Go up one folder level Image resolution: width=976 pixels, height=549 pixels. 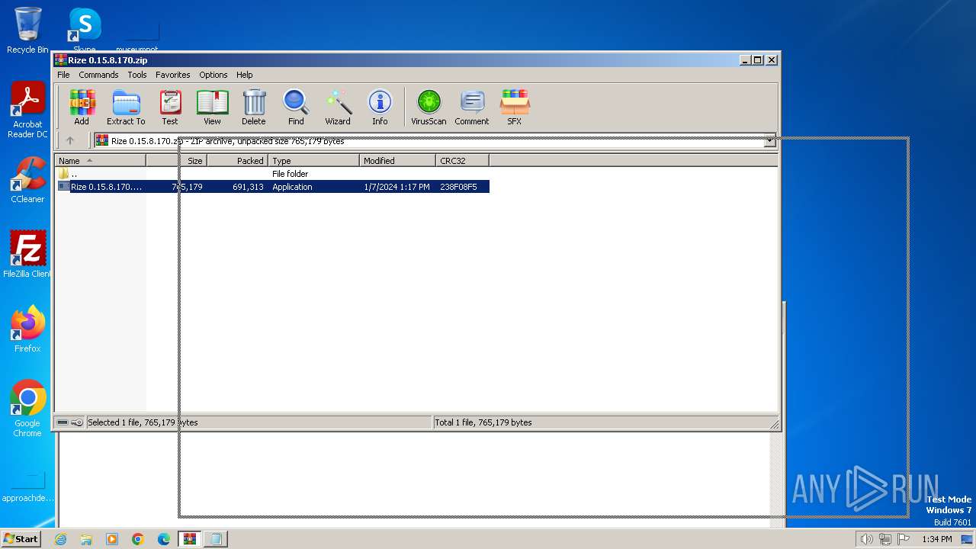click(70, 140)
